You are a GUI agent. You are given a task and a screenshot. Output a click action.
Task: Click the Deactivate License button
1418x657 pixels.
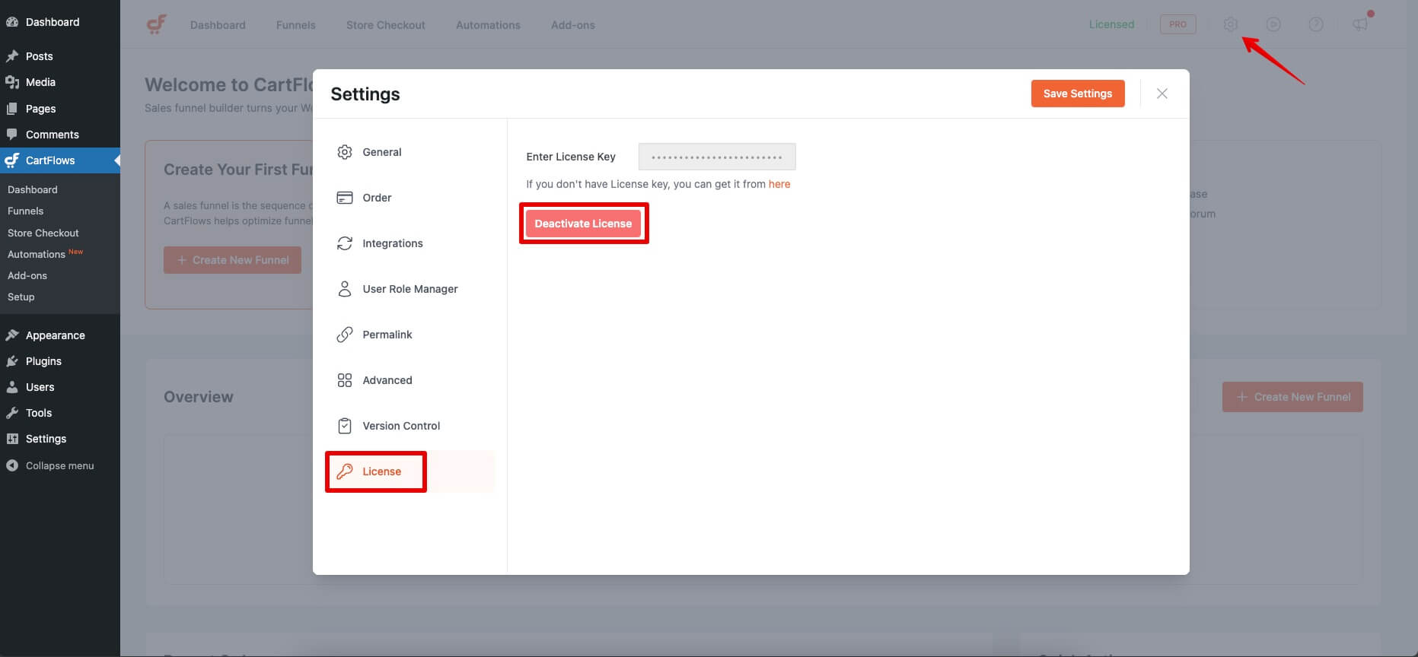(x=583, y=224)
